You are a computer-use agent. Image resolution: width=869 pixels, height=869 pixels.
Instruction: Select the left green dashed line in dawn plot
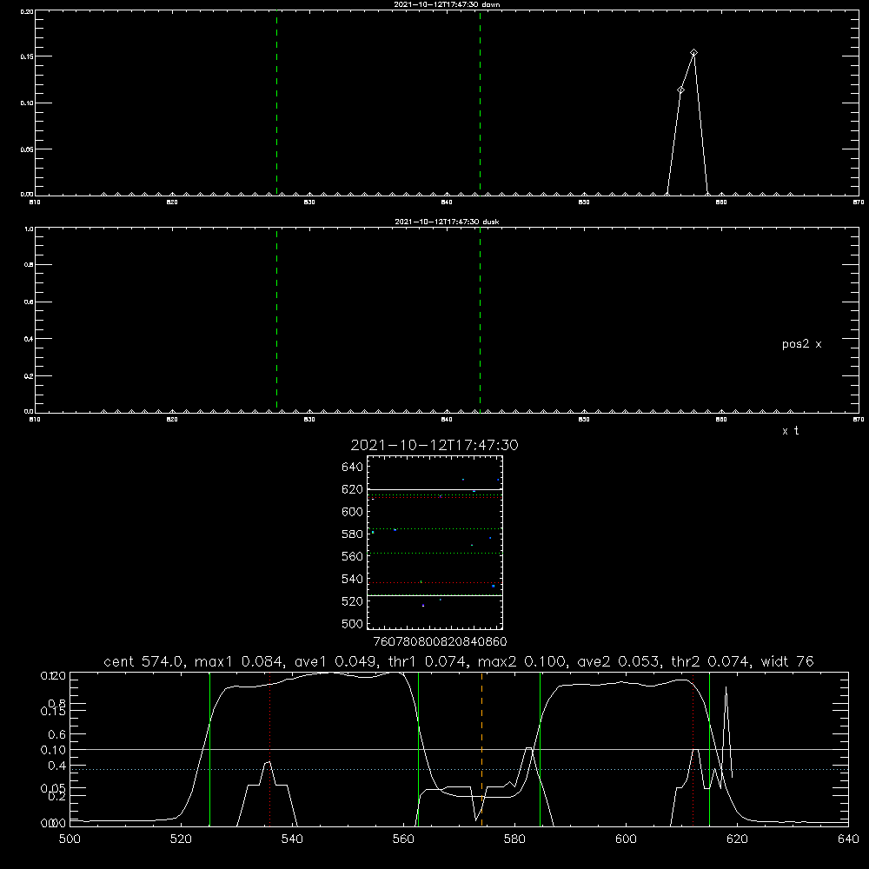[276, 103]
